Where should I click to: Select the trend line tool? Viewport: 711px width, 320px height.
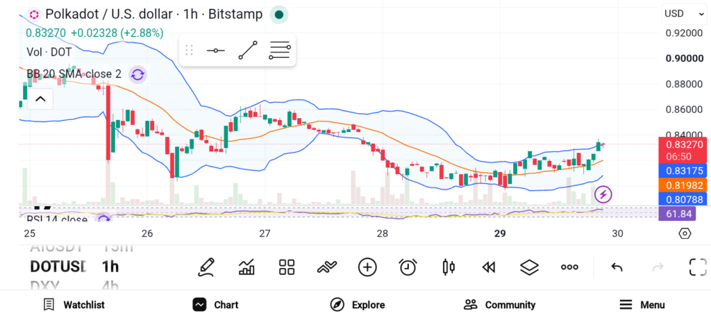[x=248, y=50]
